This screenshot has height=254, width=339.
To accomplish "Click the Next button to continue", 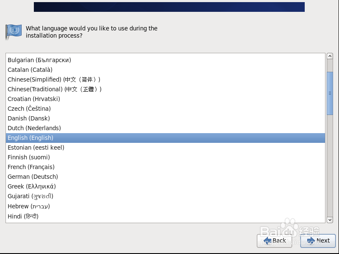I will (318, 241).
